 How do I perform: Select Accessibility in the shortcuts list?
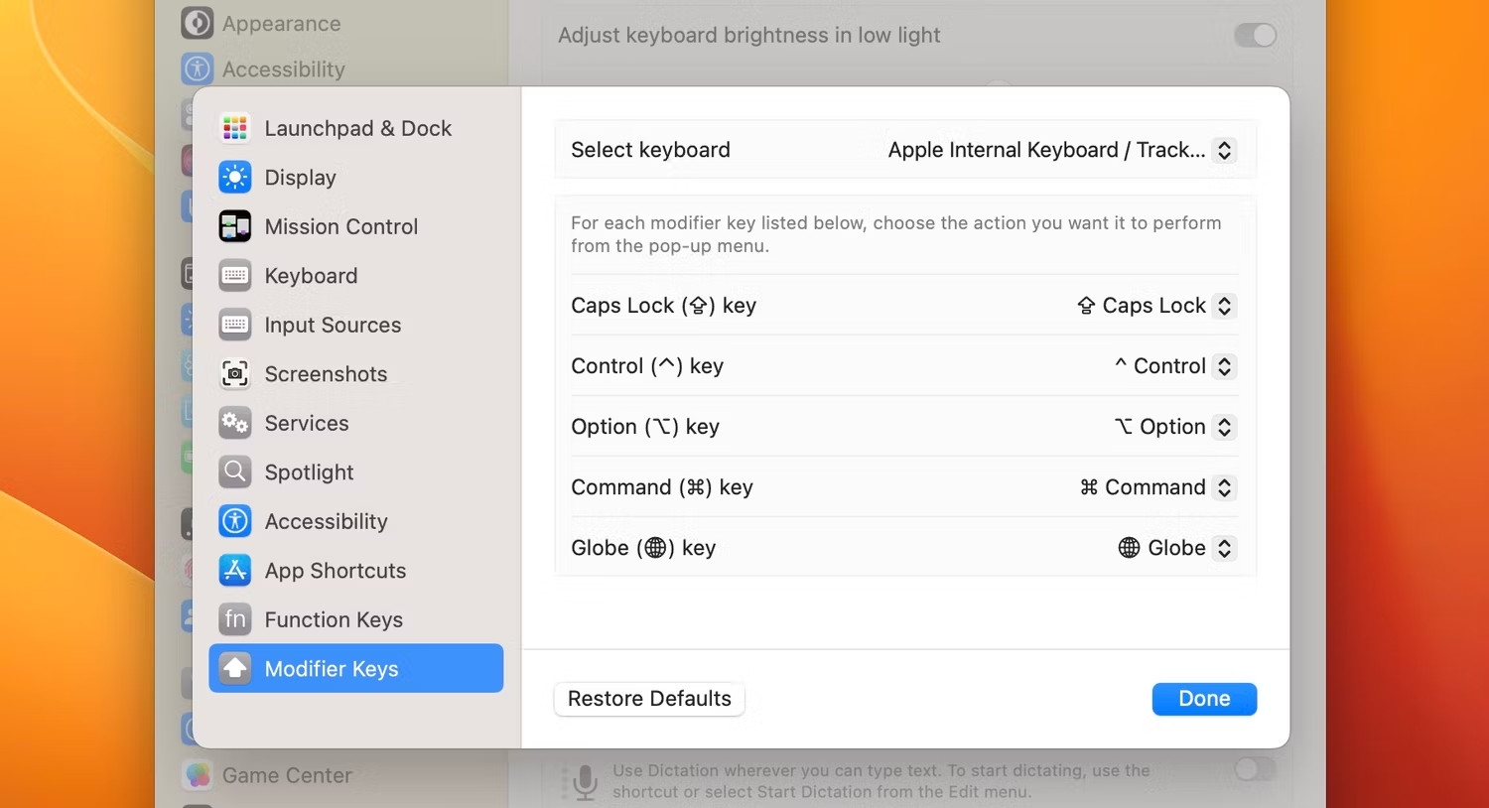click(356, 521)
